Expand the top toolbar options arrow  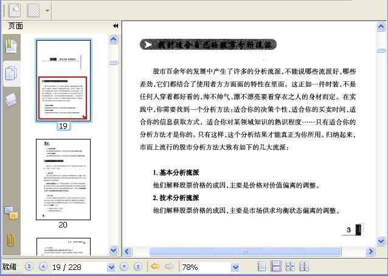click(47, 10)
